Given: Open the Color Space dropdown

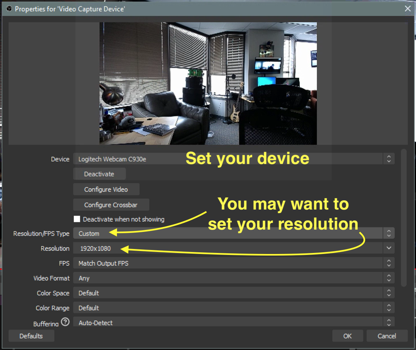Looking at the screenshot, I should click(x=233, y=293).
